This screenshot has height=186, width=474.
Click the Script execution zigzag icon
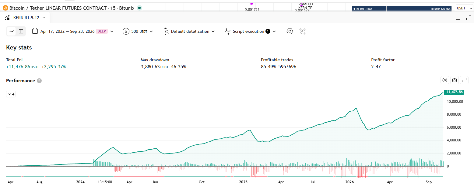(x=227, y=31)
